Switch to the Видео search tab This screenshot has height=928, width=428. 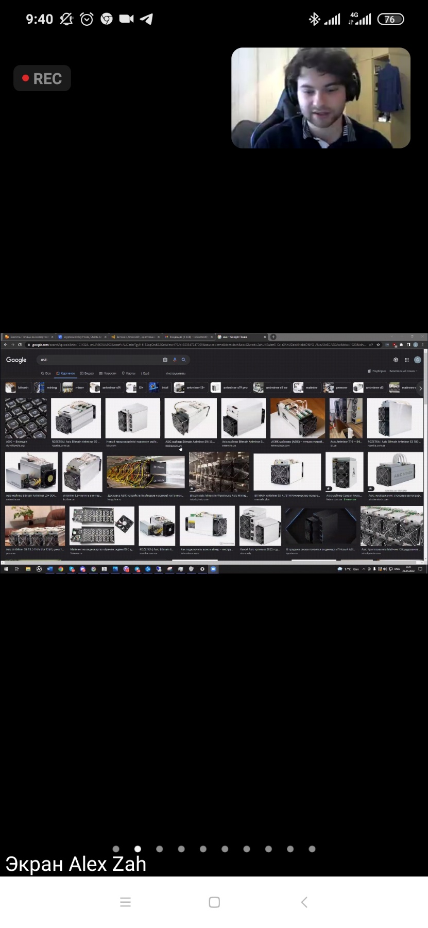pos(87,373)
